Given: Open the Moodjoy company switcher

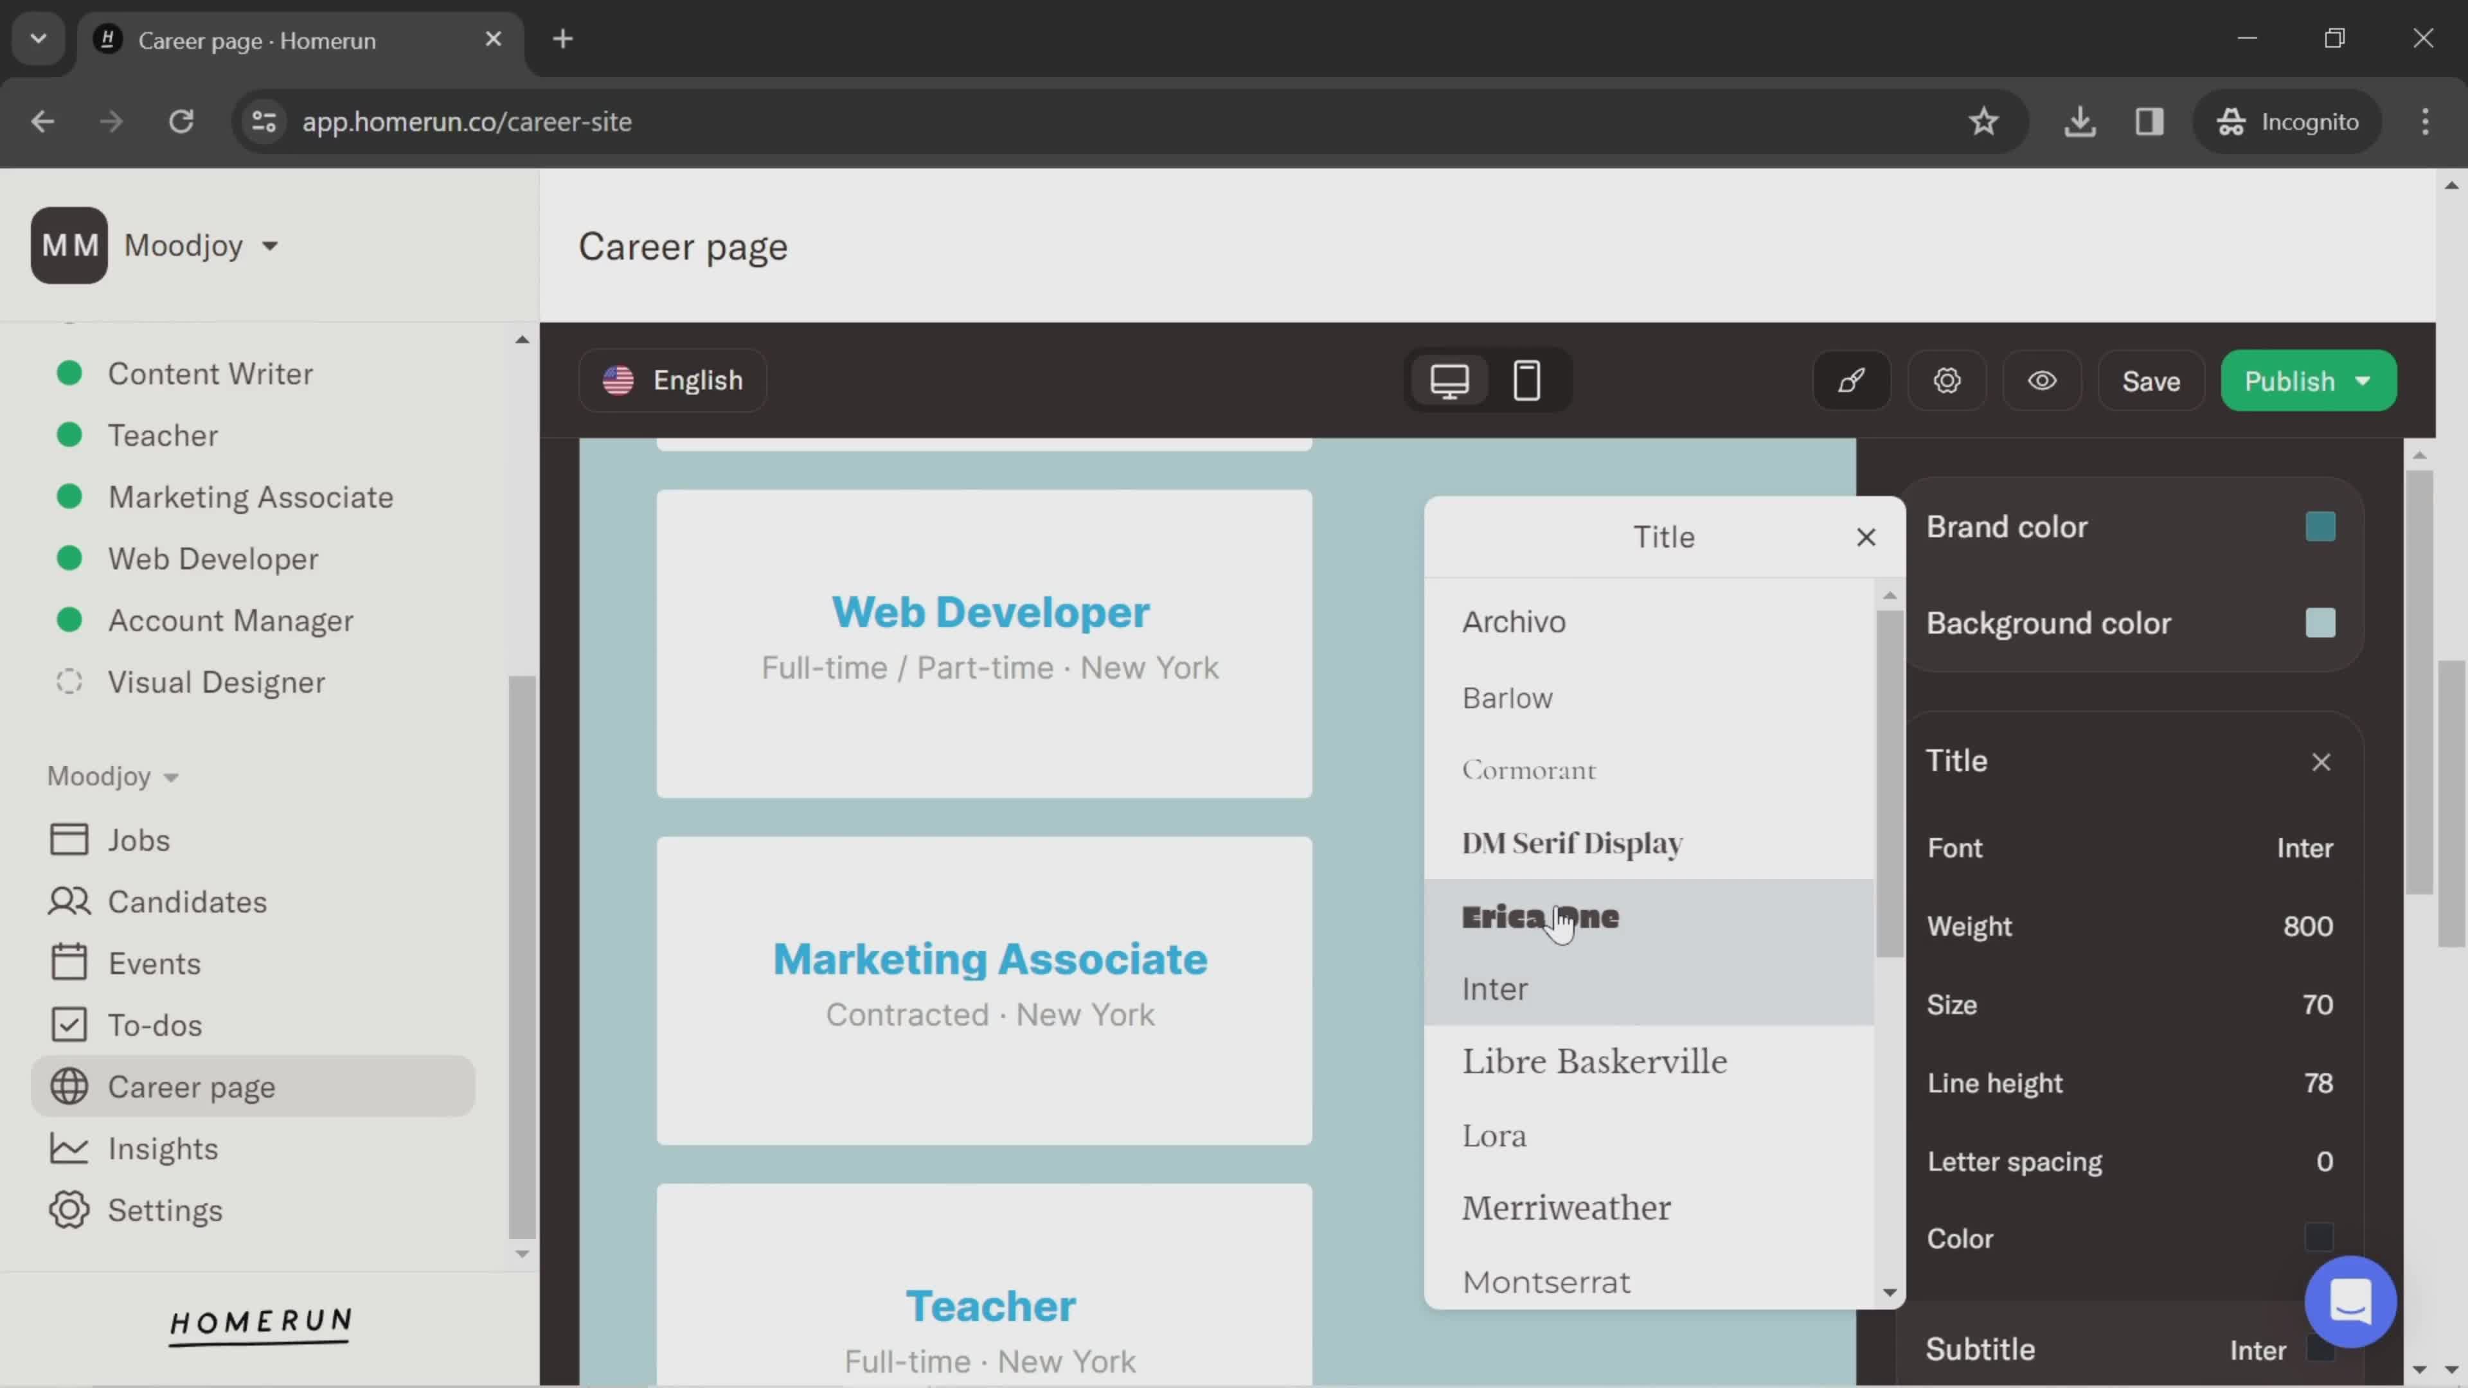Looking at the screenshot, I should coord(201,246).
